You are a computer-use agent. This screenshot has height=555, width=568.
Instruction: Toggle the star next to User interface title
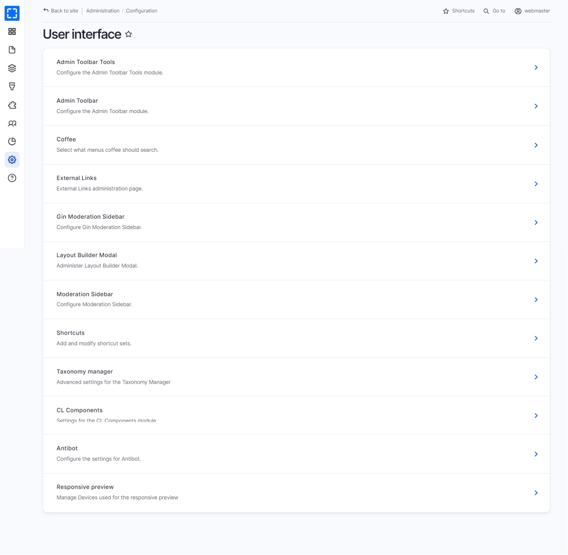pos(128,34)
